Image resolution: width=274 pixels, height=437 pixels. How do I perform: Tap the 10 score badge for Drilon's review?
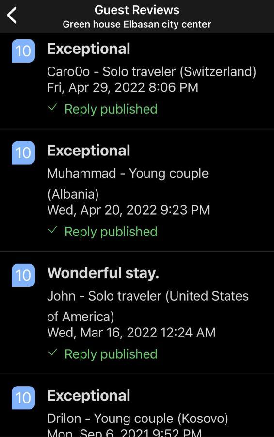click(23, 398)
